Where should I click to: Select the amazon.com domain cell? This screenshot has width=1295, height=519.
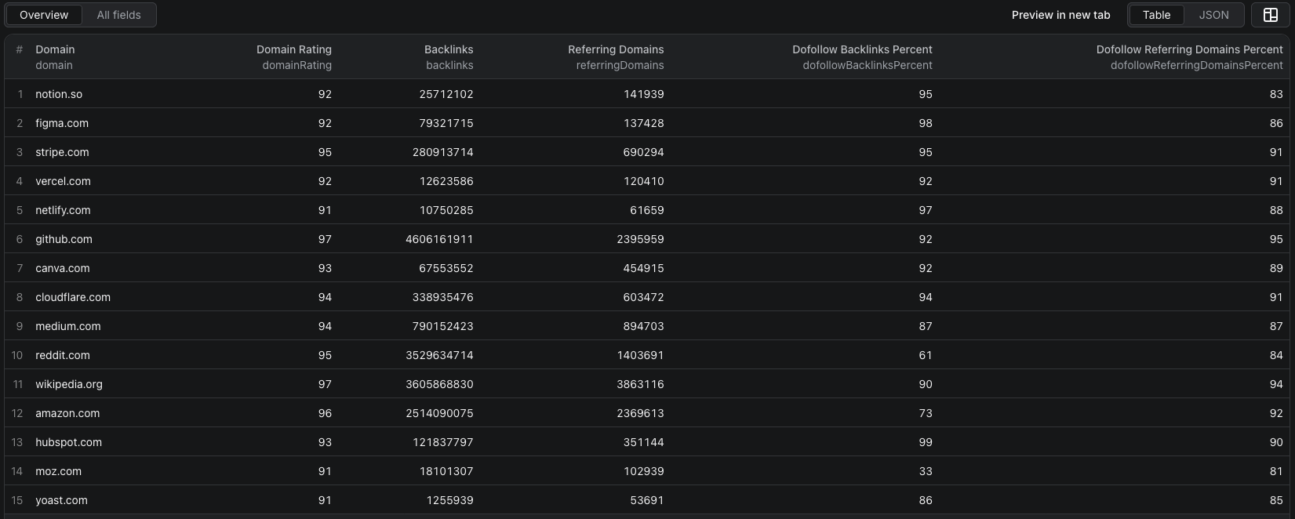click(x=67, y=413)
